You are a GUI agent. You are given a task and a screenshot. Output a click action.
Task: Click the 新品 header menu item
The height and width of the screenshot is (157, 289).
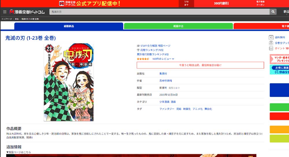pos(286,12)
